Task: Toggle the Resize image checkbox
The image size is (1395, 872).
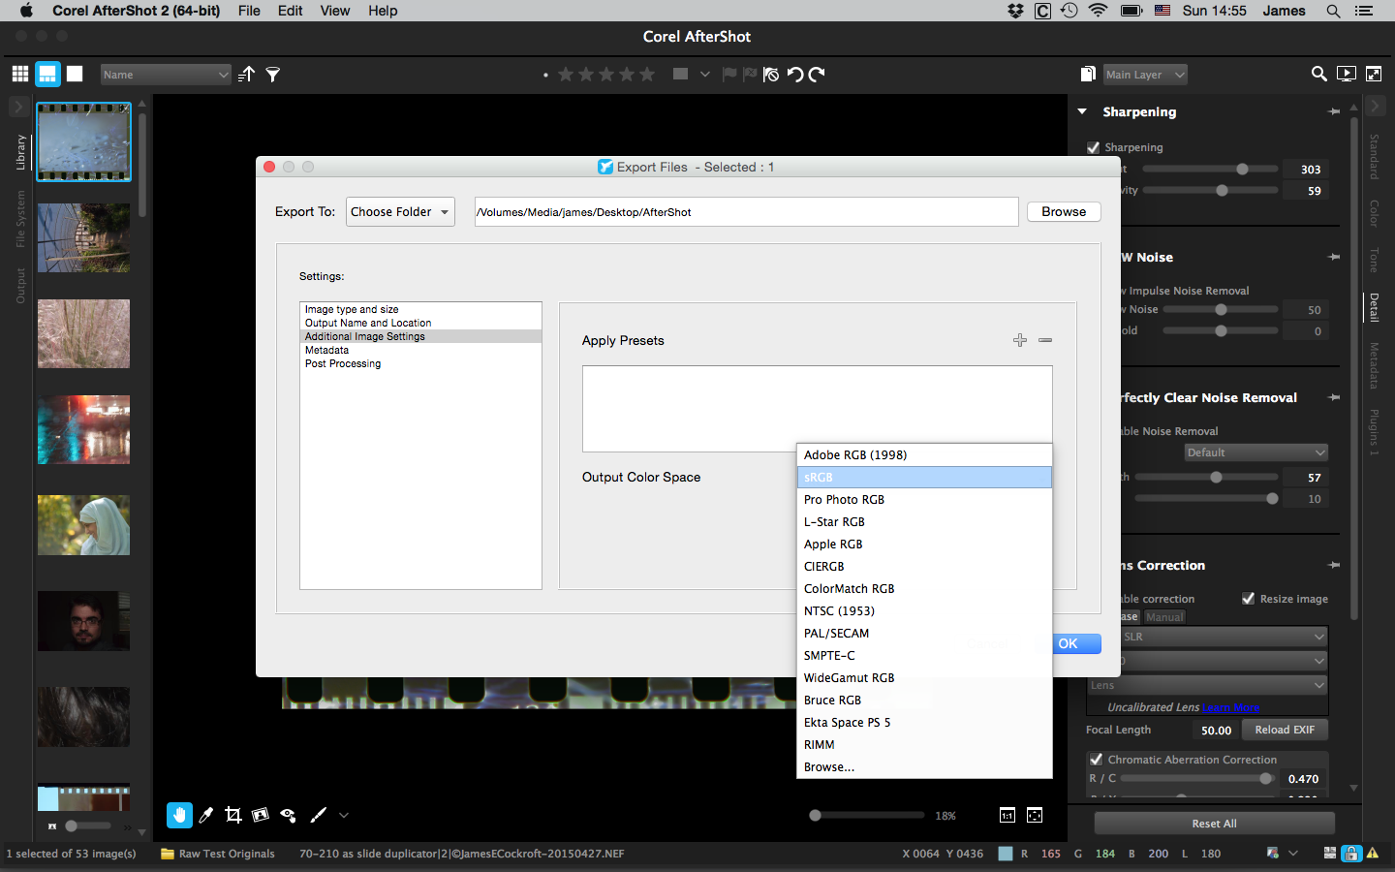Action: tap(1248, 599)
